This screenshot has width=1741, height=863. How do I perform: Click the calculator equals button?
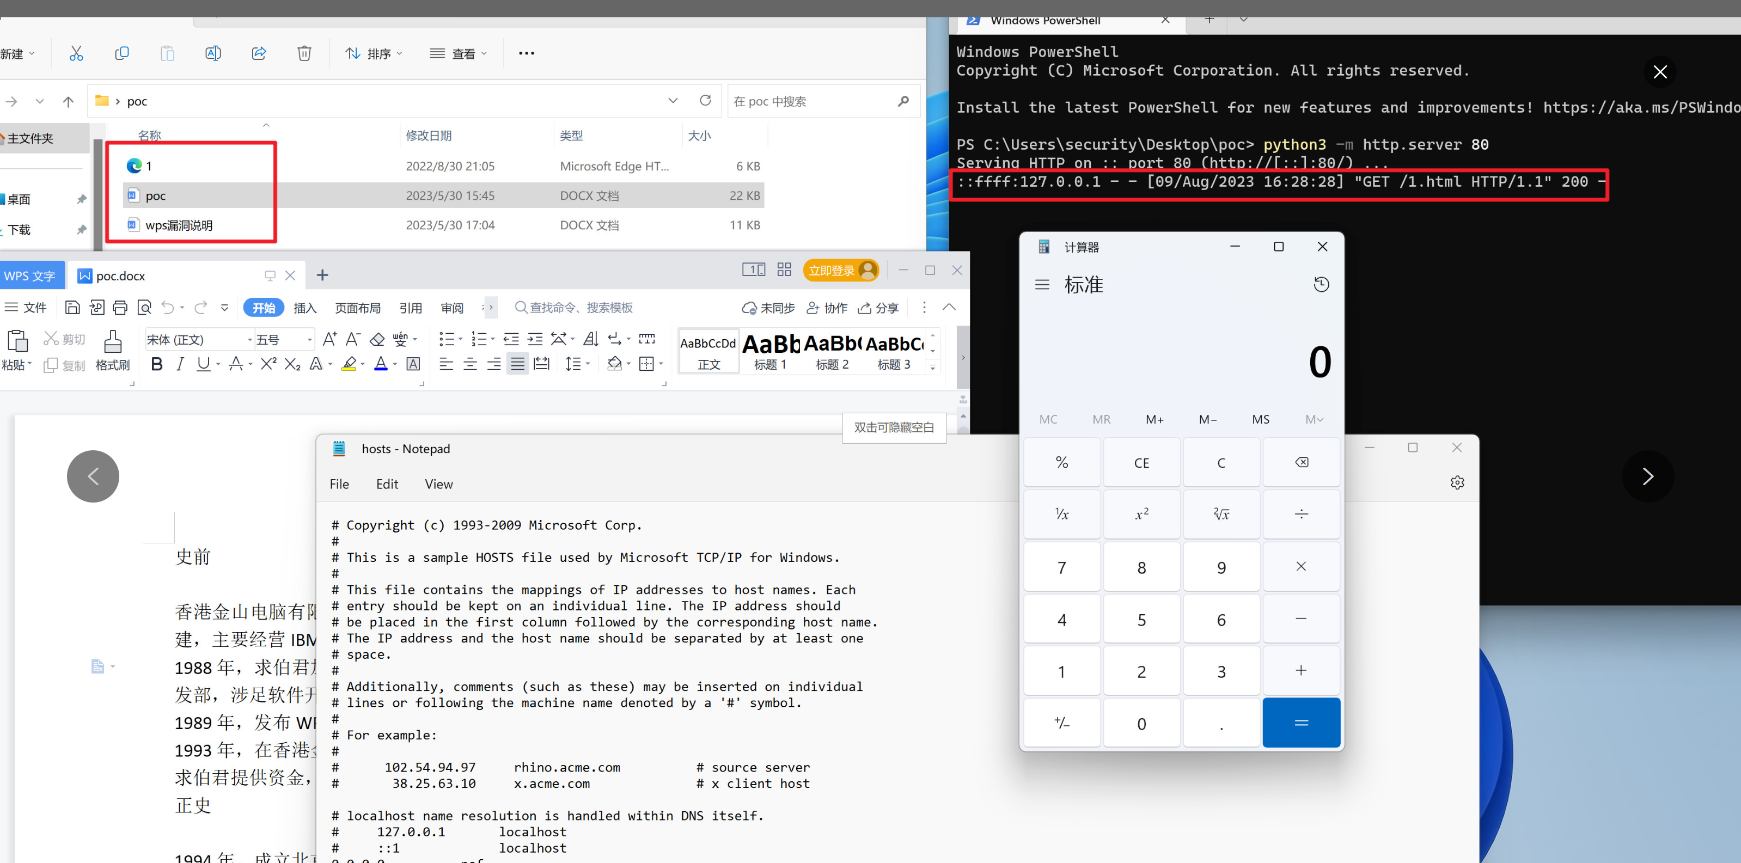pyautogui.click(x=1301, y=723)
